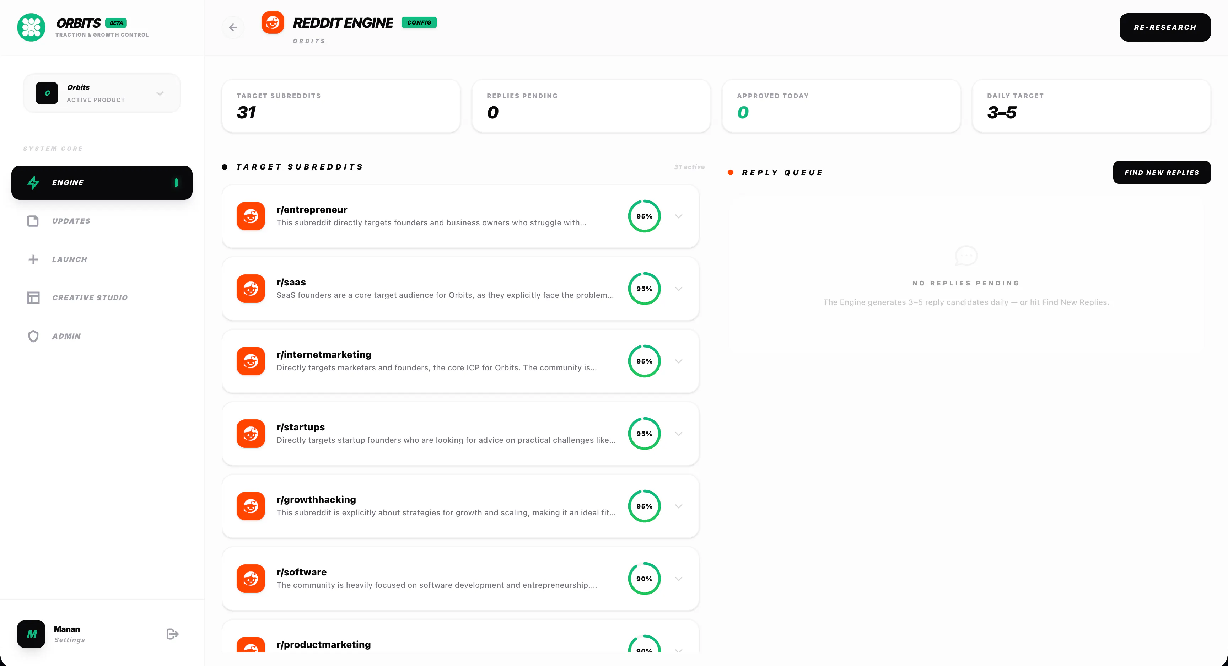Click the r/startups Reddit icon
Image resolution: width=1228 pixels, height=666 pixels.
(251, 433)
